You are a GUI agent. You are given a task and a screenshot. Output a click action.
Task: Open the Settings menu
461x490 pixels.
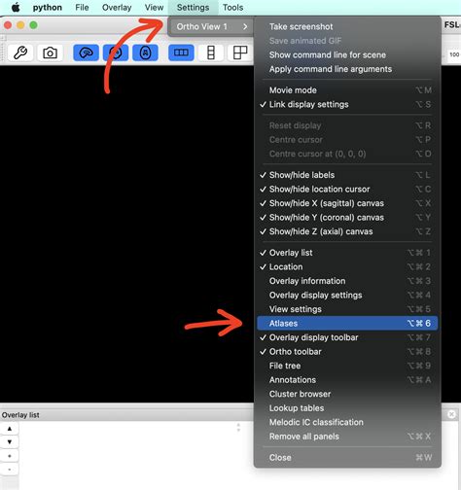(193, 7)
